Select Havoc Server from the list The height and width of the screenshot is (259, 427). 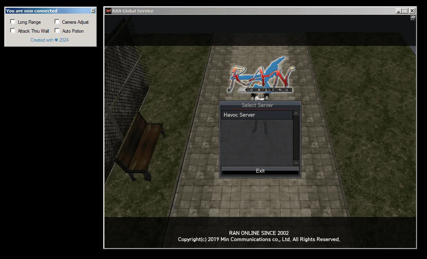257,115
